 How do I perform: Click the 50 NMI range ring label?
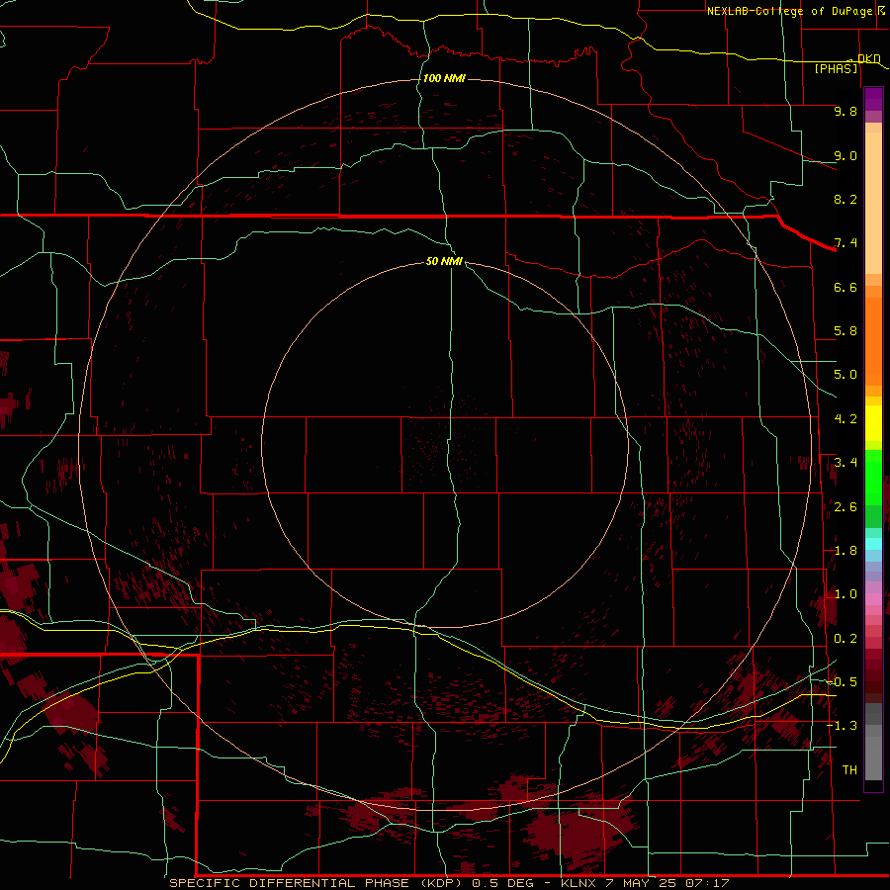(444, 261)
